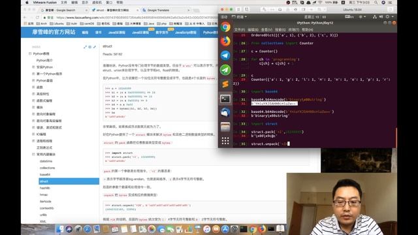Open the terminal 文件(F) menu
This screenshot has height=235, width=418.
(x=240, y=29)
